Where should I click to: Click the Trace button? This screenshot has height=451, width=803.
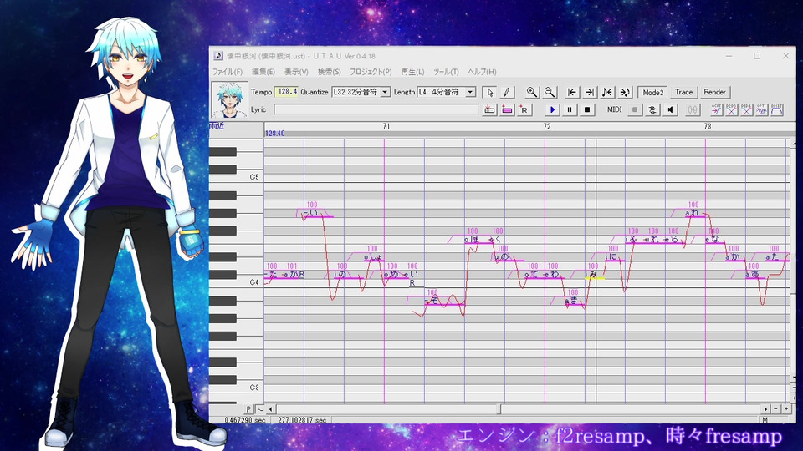click(683, 92)
